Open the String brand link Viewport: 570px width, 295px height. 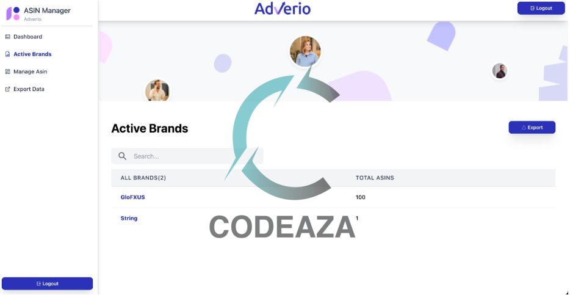(x=129, y=218)
